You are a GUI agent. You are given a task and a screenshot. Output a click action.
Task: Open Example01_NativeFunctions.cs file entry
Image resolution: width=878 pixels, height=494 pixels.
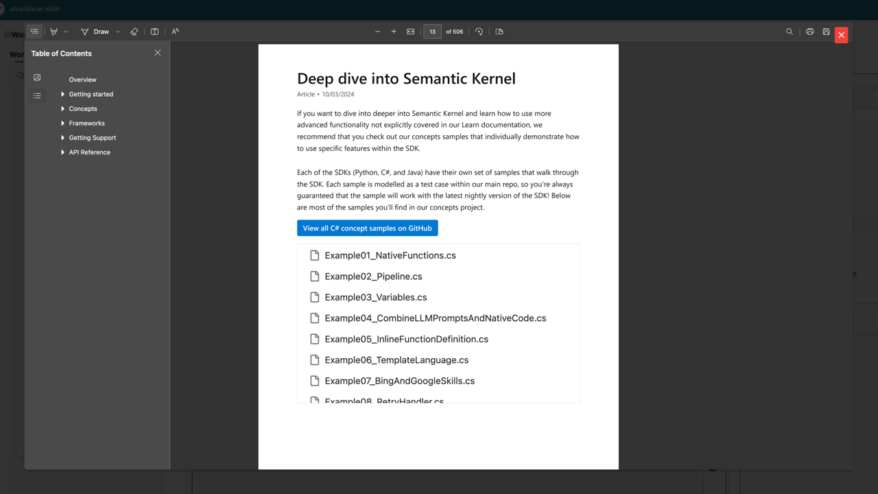click(390, 255)
